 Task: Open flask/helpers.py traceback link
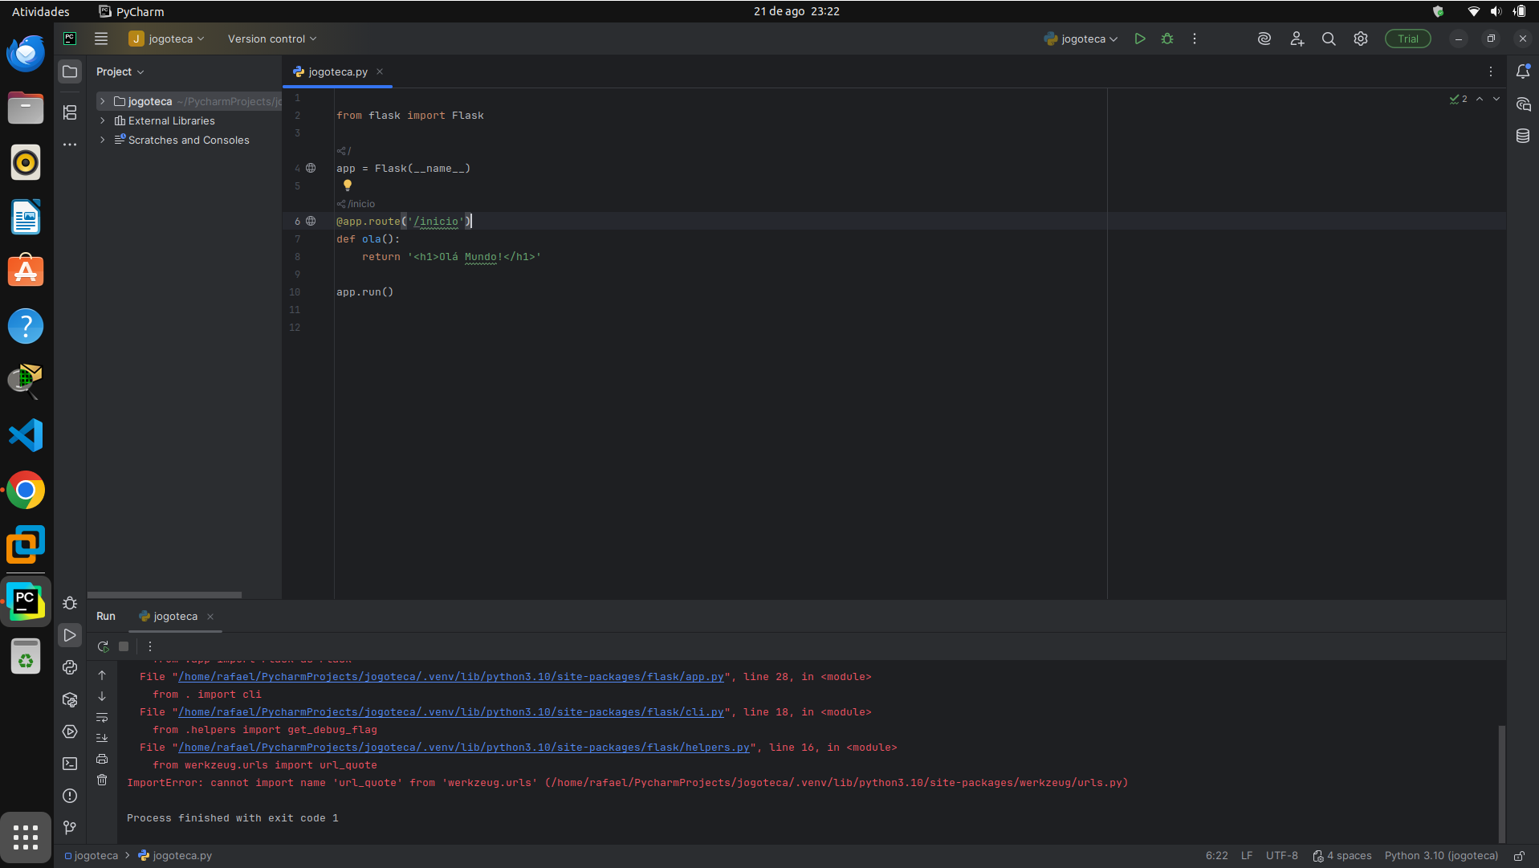(463, 748)
